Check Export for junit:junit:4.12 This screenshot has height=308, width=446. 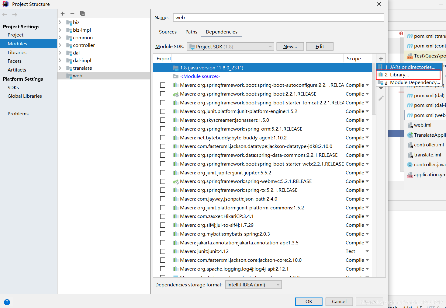click(163, 251)
